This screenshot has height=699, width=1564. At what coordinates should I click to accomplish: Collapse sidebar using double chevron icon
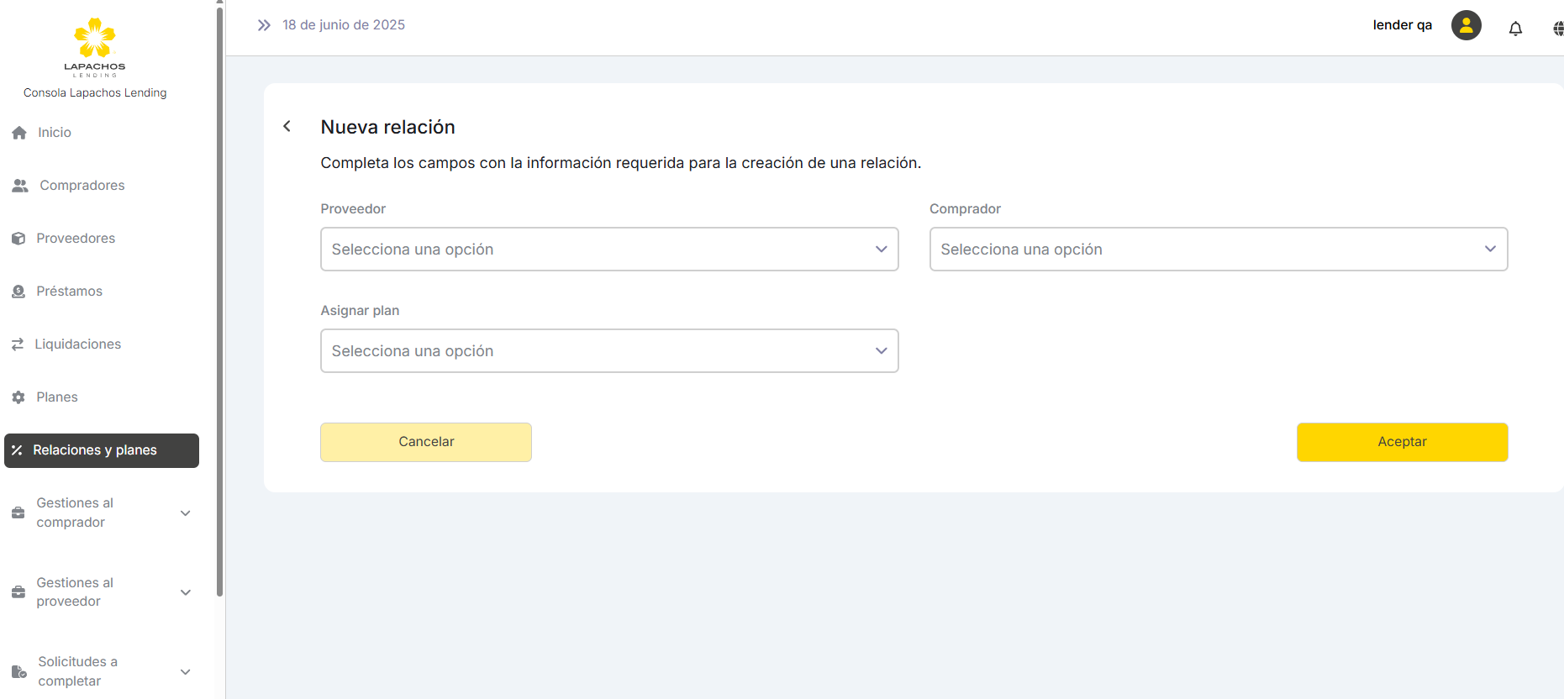(264, 25)
